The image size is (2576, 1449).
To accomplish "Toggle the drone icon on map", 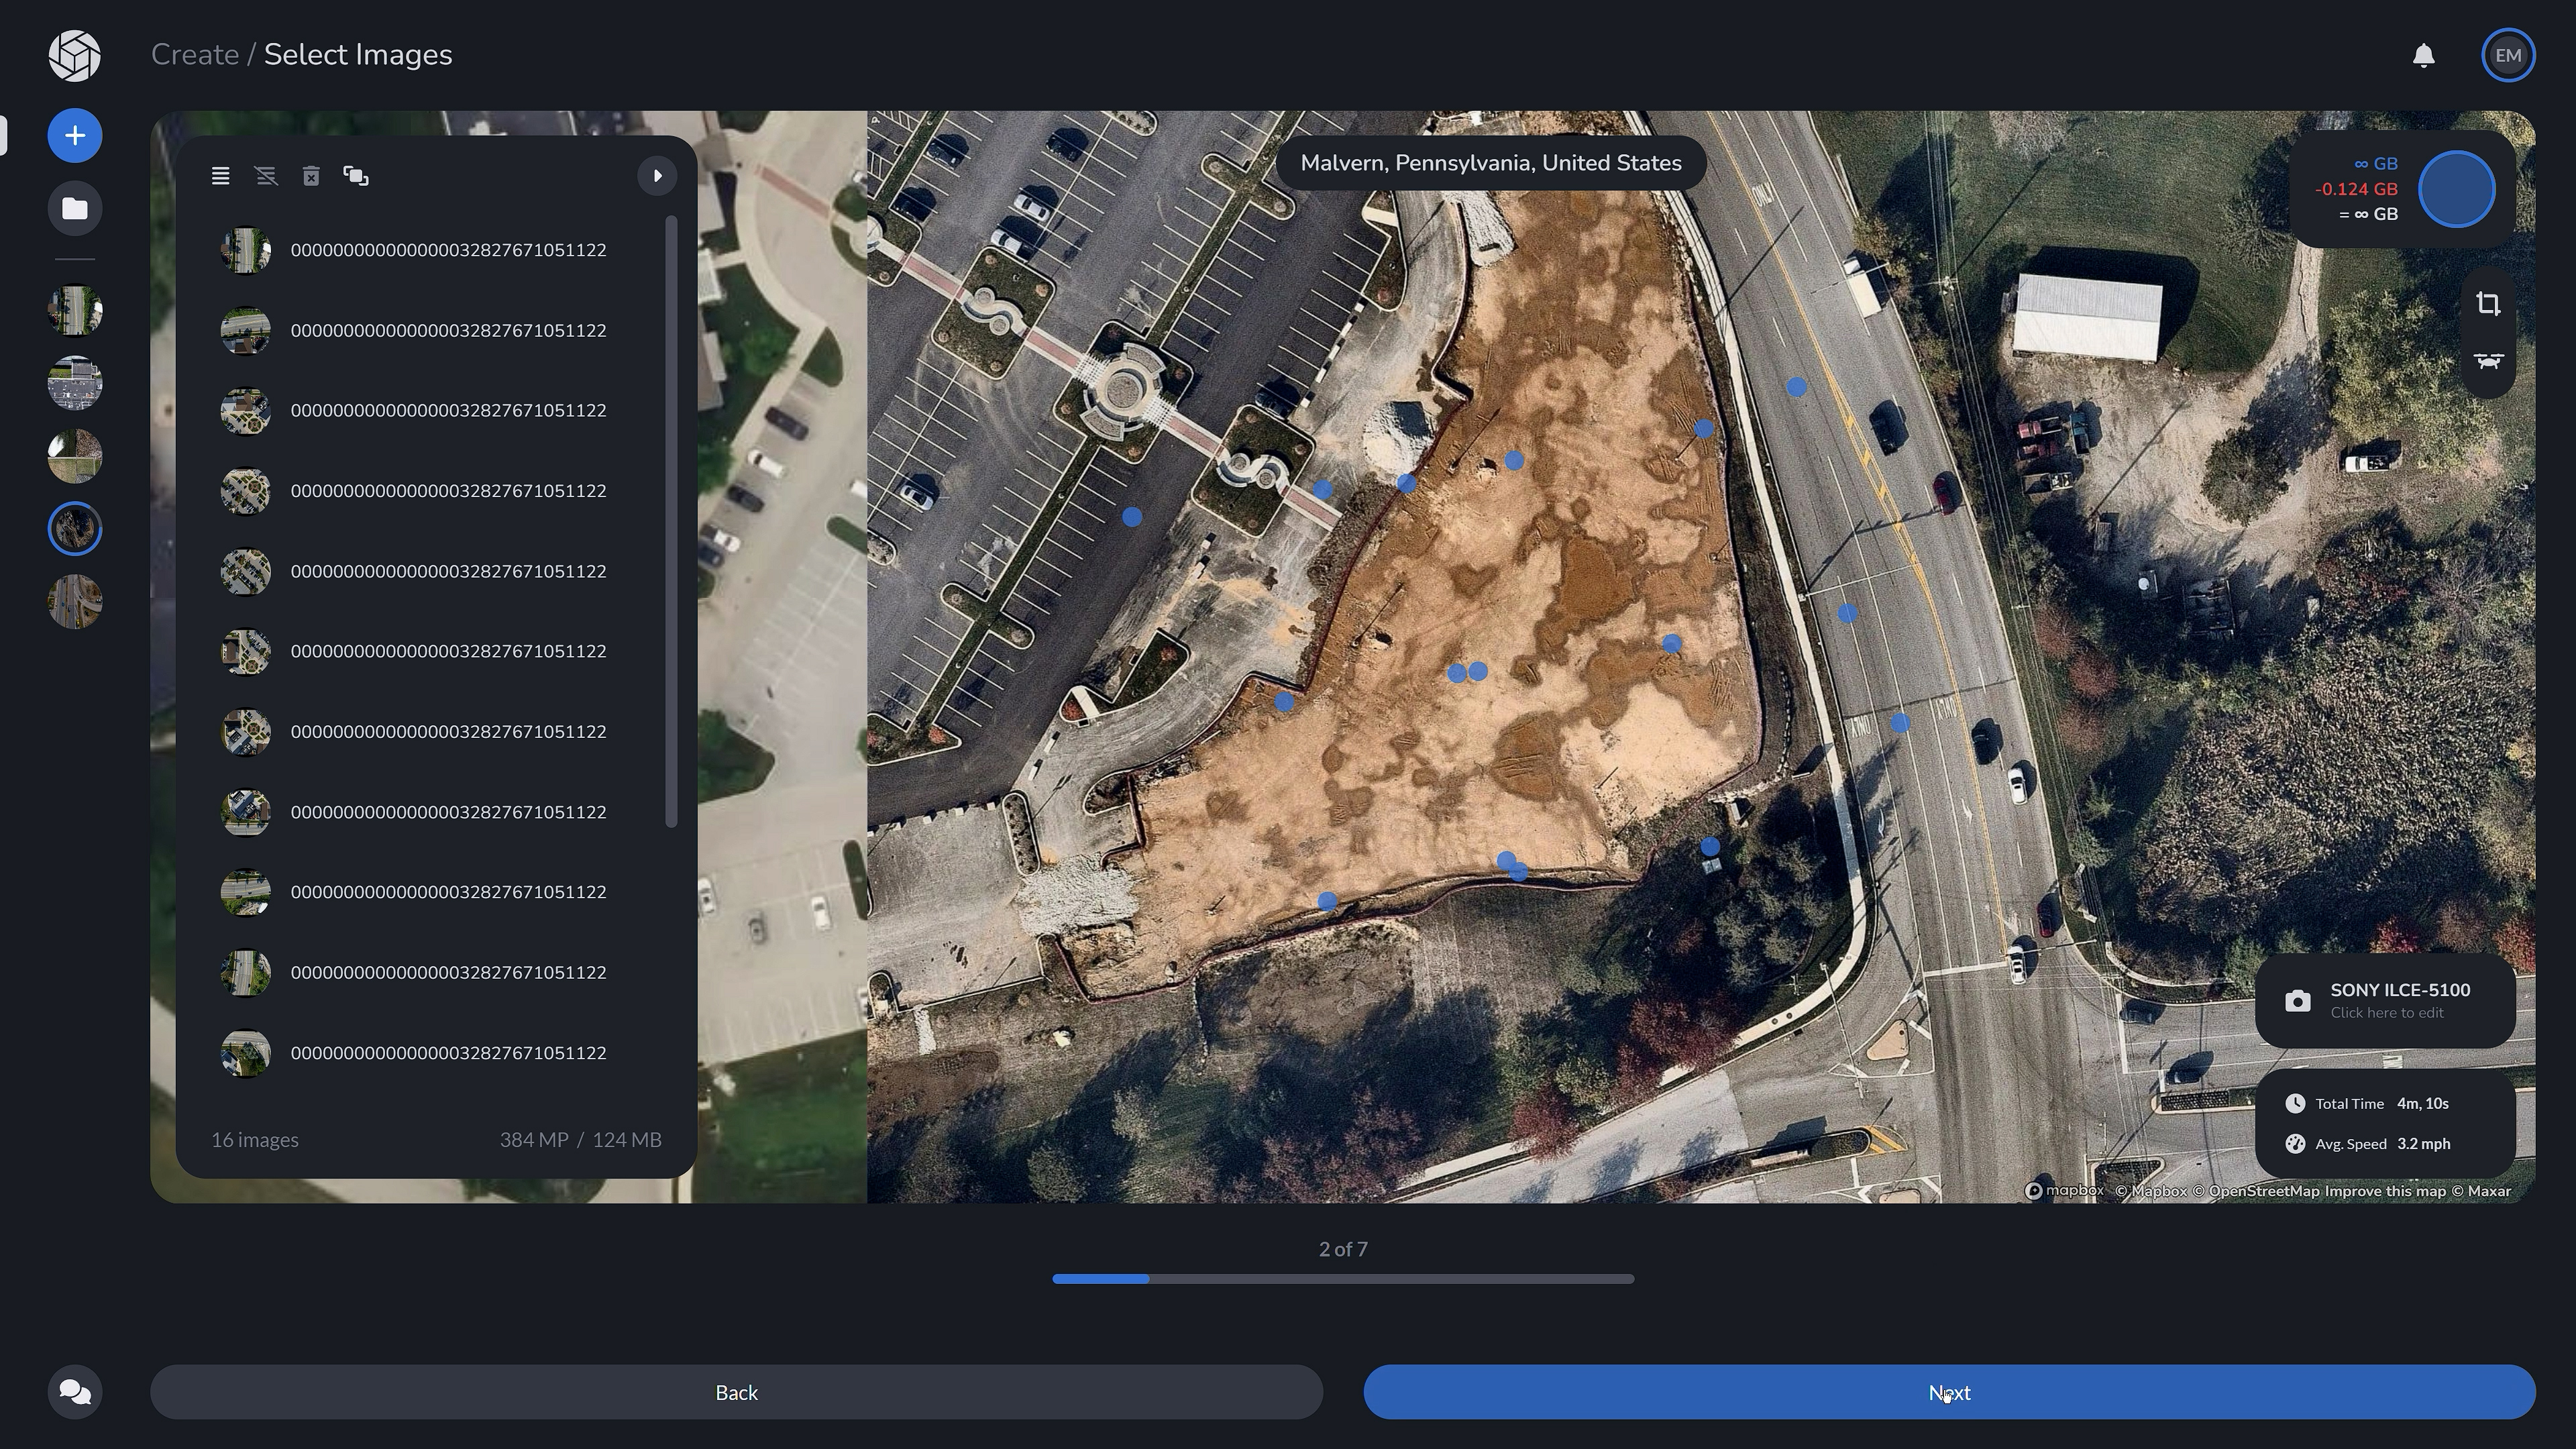I will tap(2488, 361).
